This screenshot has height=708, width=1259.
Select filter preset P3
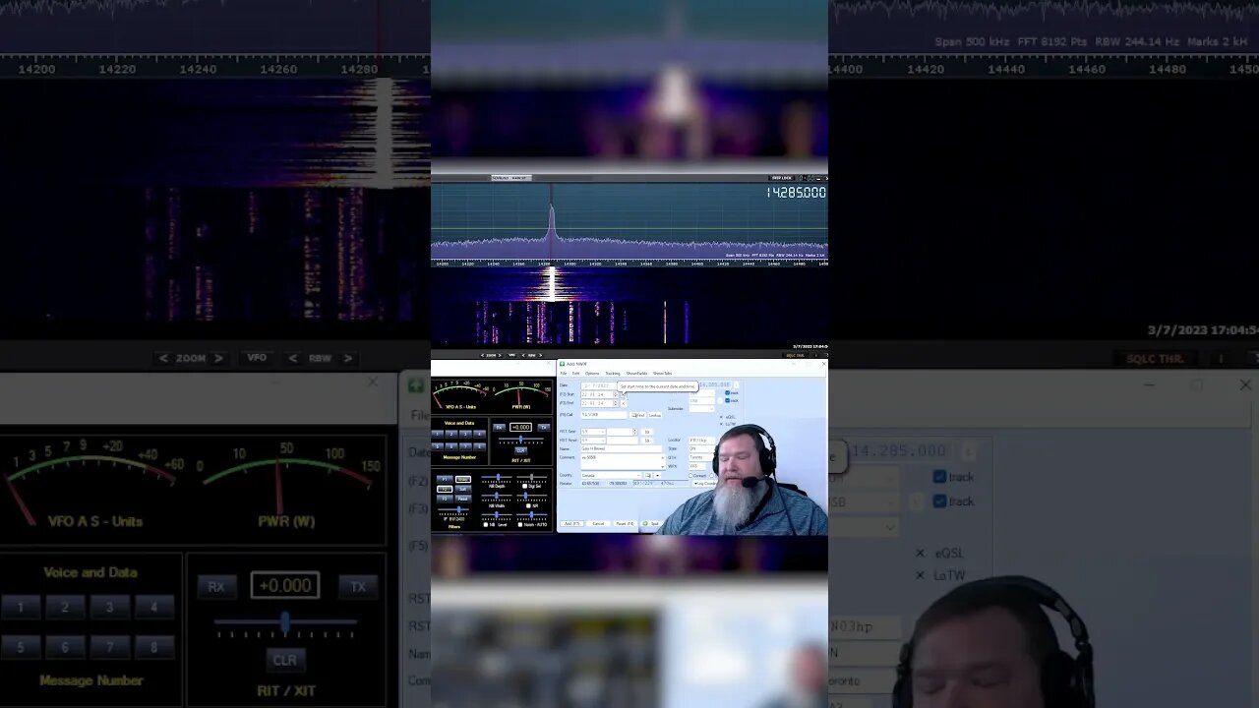tap(445, 499)
